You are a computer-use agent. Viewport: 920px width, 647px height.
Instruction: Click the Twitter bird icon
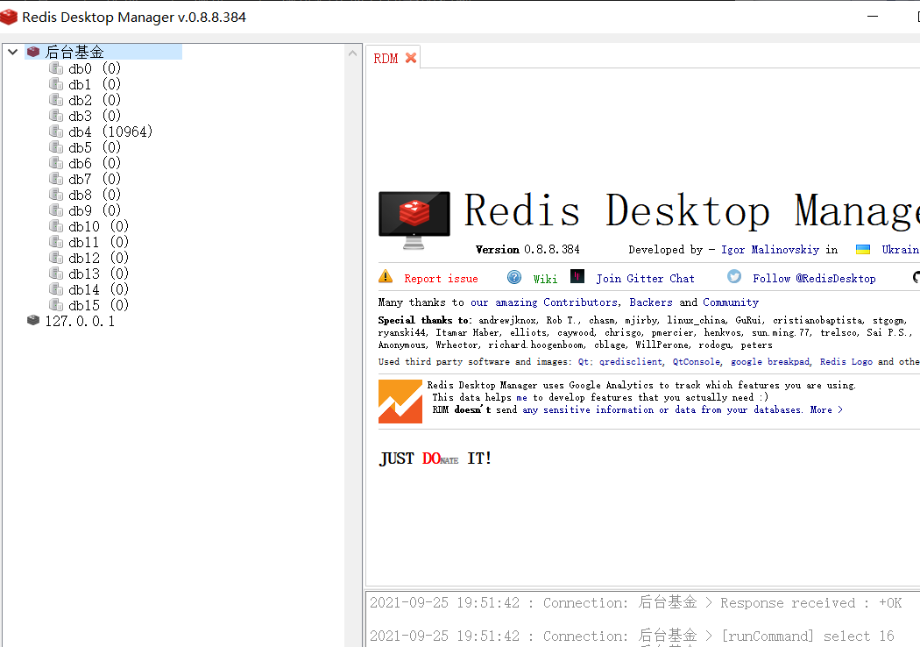734,276
